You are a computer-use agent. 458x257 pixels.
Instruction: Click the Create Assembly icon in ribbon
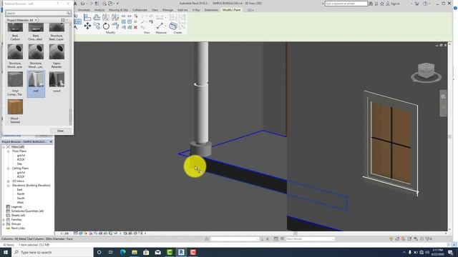click(173, 26)
